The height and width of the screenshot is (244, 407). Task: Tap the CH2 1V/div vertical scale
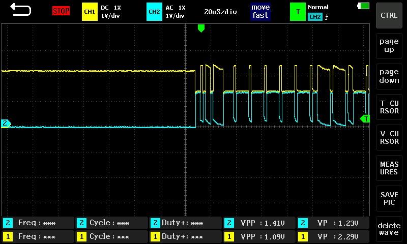click(x=175, y=16)
